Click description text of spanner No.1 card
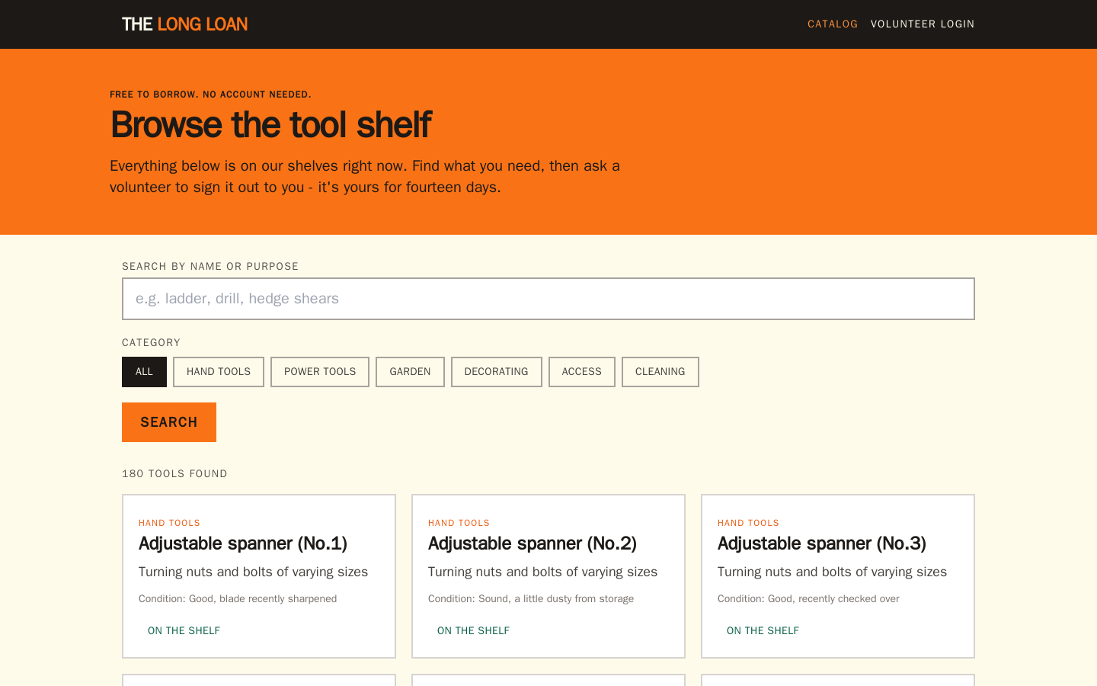 click(x=253, y=572)
